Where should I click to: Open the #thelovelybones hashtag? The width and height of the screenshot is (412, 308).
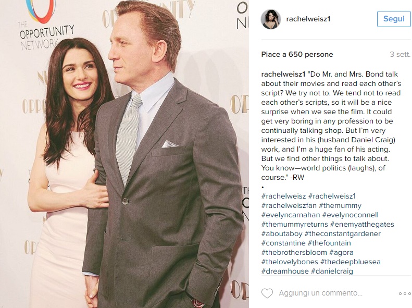tap(290, 262)
